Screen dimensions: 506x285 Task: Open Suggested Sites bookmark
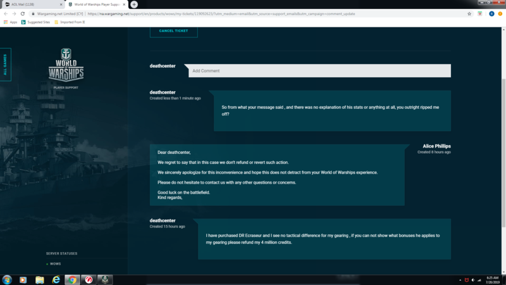35,22
